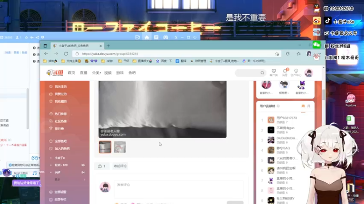The image size is (364, 204).
Task: Switch contribution ranking to 月 tab
Action: click(x=308, y=106)
